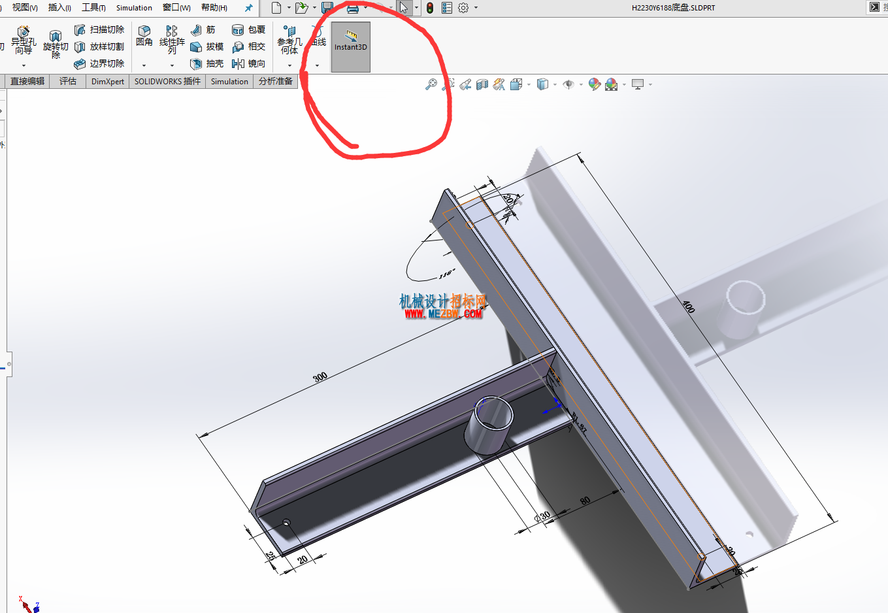The image size is (888, 613).
Task: Click the Revolved Cut (旋转切除) icon
Action: (x=56, y=44)
